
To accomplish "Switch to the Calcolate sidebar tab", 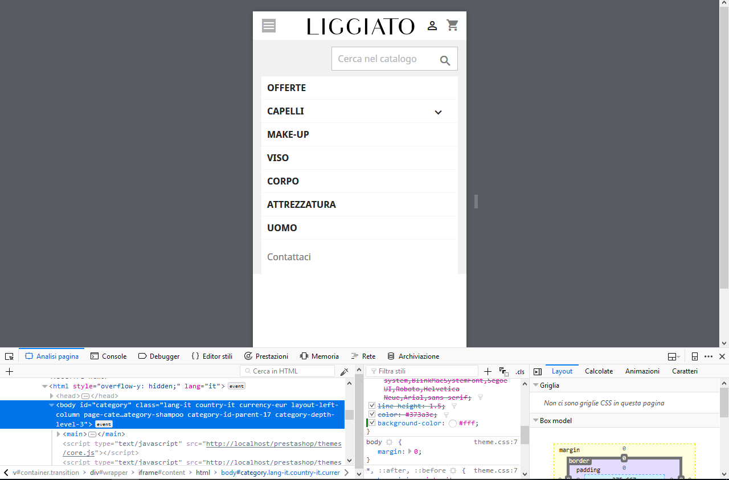I will (x=599, y=371).
